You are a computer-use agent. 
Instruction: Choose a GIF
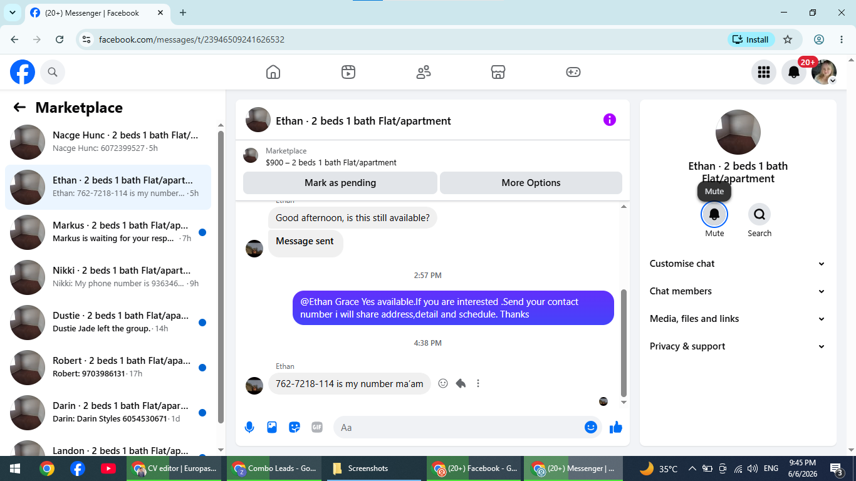tap(317, 427)
